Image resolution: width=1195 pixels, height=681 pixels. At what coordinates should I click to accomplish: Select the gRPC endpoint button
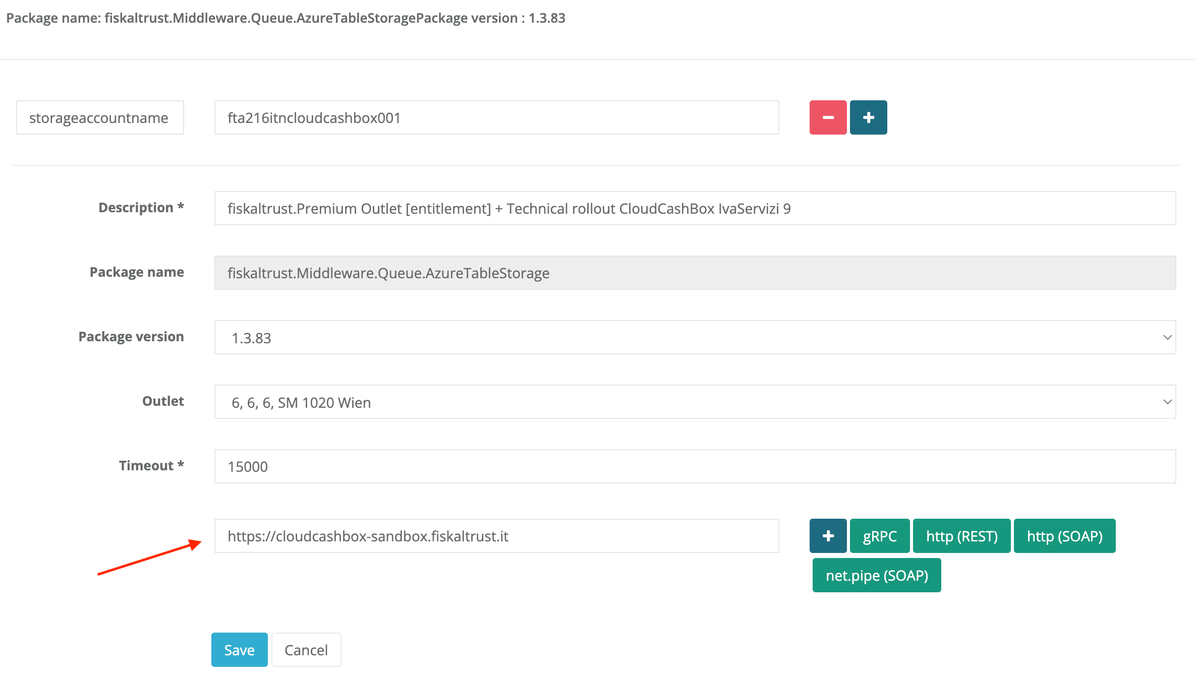[x=880, y=536]
